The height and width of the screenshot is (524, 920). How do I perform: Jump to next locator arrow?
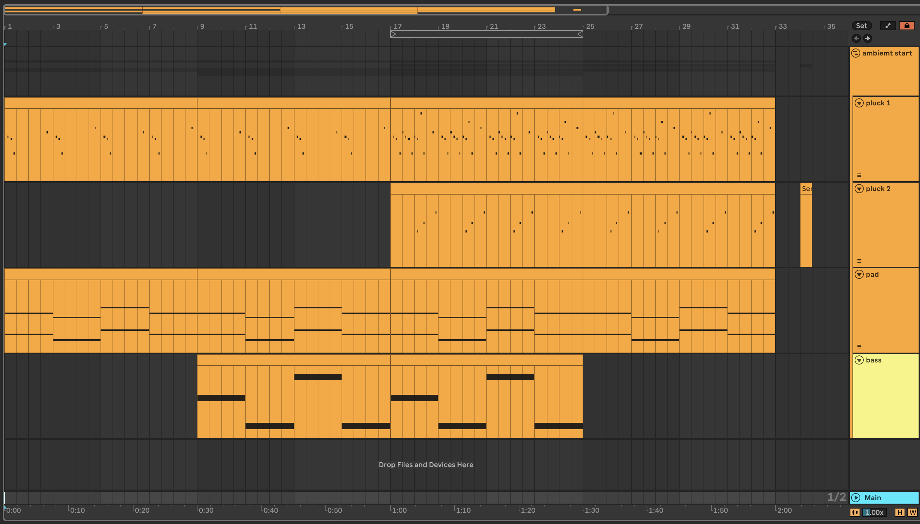point(867,38)
